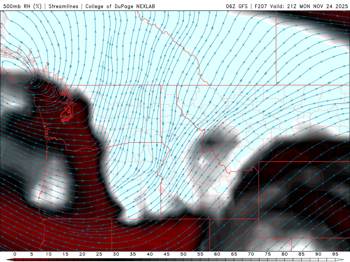Viewport: 350px width, 262px height.
Task: Click the "50" value on the RH scale
Action: (x=183, y=254)
